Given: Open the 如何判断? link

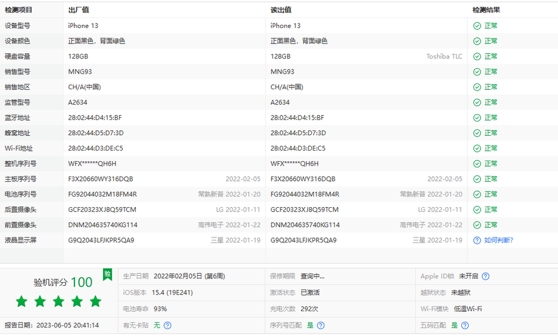Looking at the screenshot, I should pos(498,241).
